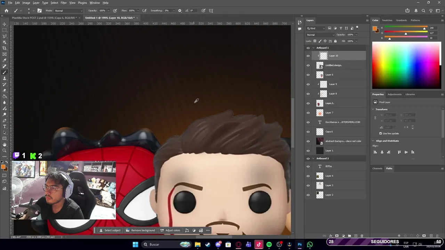Toggle visibility of Layer 7
Screen dimensions: 445x250
pyautogui.click(x=308, y=112)
